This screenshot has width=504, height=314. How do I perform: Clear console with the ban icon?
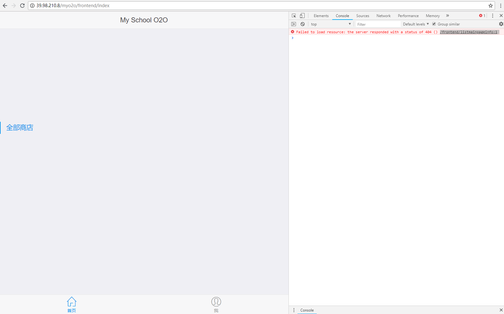(x=302, y=24)
